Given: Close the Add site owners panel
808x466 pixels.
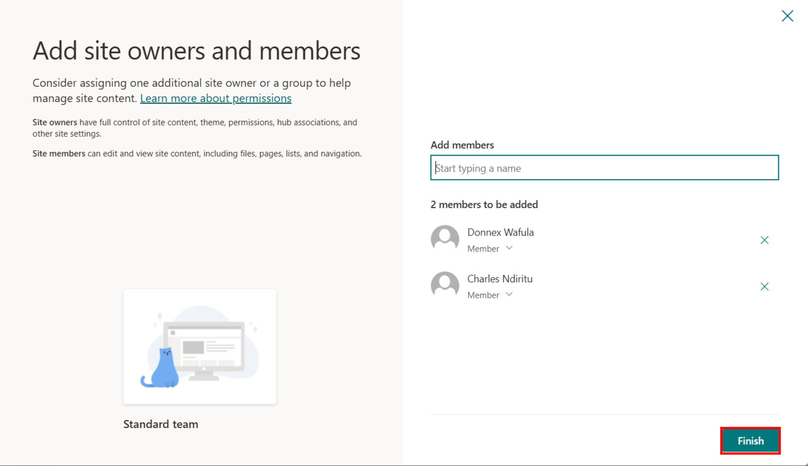Looking at the screenshot, I should click(x=787, y=16).
